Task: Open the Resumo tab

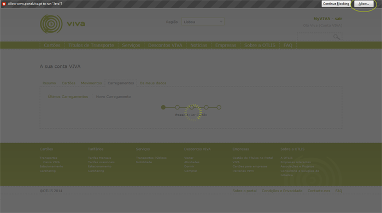Action: 49,83
